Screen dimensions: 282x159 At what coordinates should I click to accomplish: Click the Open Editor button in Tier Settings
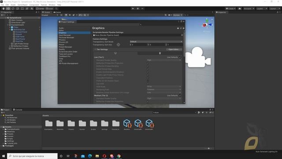click(x=174, y=49)
